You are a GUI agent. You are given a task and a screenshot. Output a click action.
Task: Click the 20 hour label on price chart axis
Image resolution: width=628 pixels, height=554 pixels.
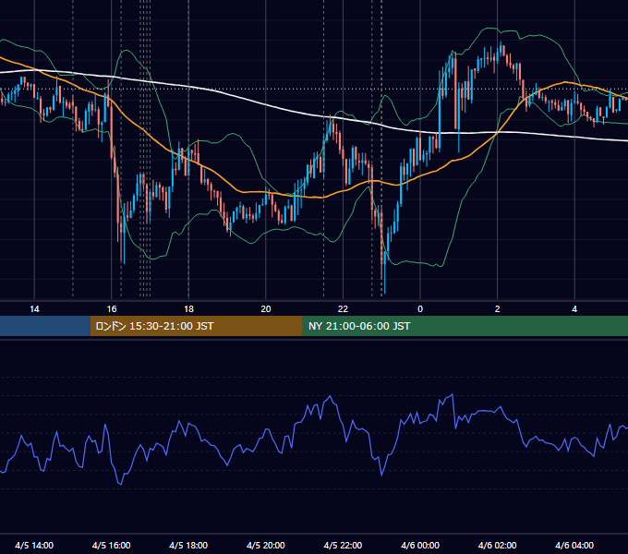coord(266,309)
